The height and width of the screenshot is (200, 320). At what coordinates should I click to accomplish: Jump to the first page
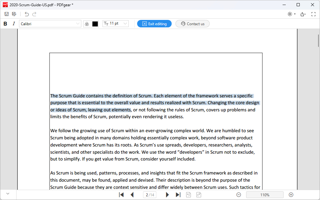click(x=122, y=195)
